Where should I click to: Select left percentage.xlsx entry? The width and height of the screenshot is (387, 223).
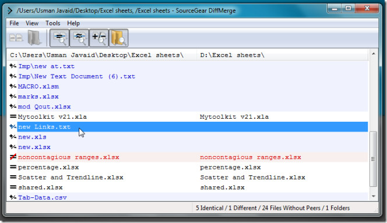[48, 167]
